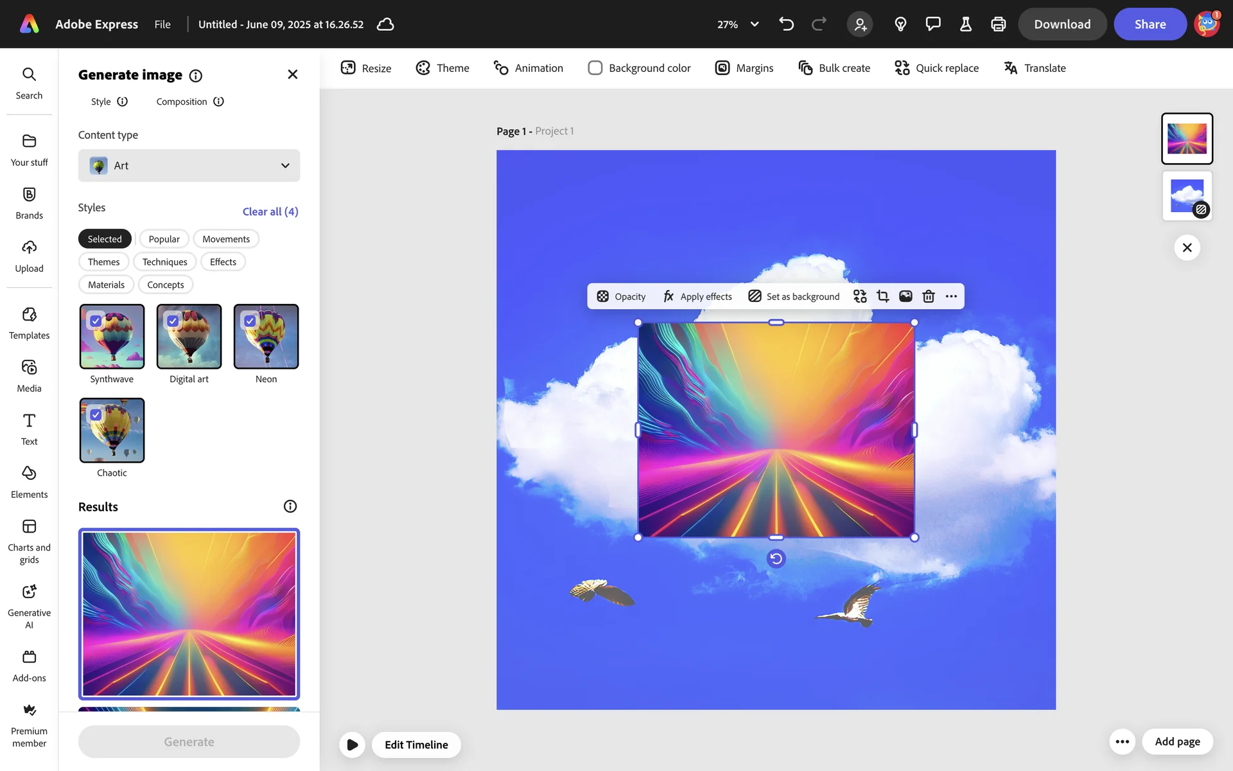This screenshot has height=771, width=1233.
Task: Click the crop icon in floating toolbar
Action: click(882, 296)
